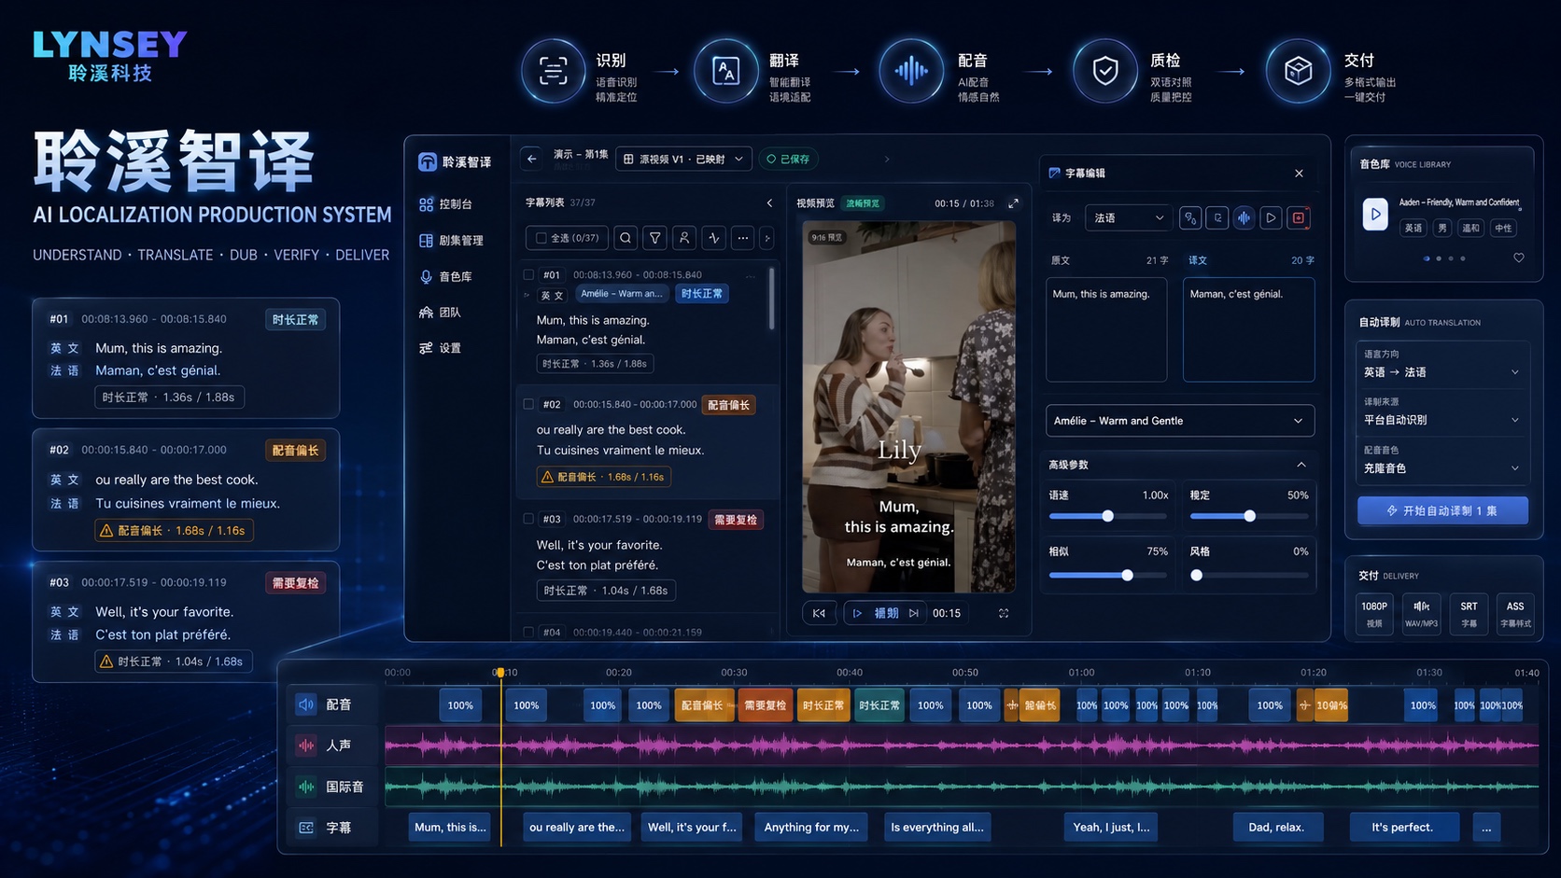Select ASS 字幕样式 delivery format
The image size is (1561, 878).
tap(1515, 614)
